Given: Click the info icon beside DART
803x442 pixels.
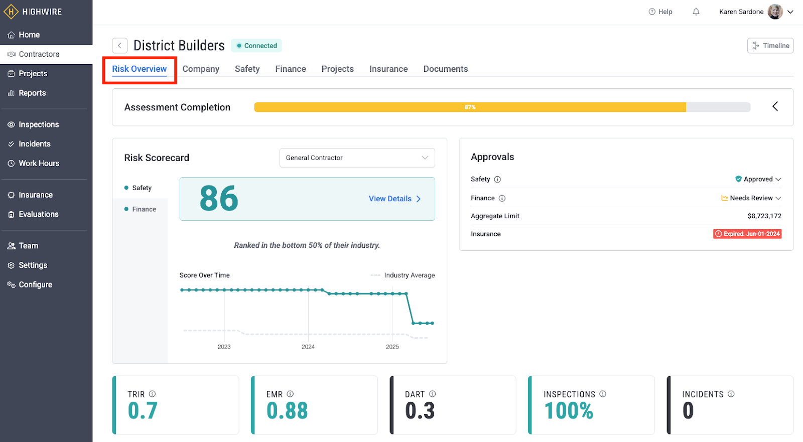Looking at the screenshot, I should (432, 394).
